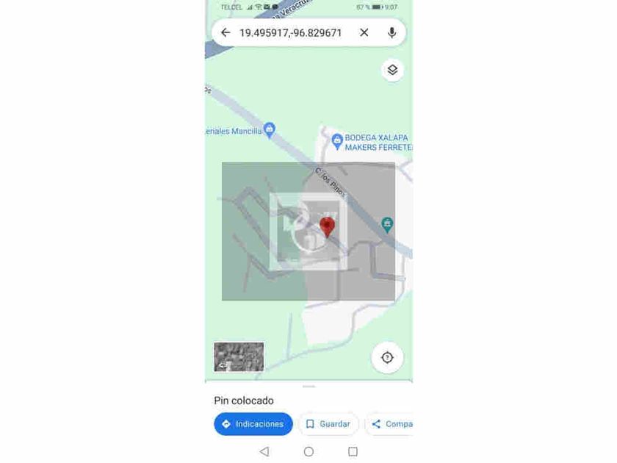Screen dimensions: 617x463
Task: Tap the back arrow in search bar
Action: coord(225,32)
